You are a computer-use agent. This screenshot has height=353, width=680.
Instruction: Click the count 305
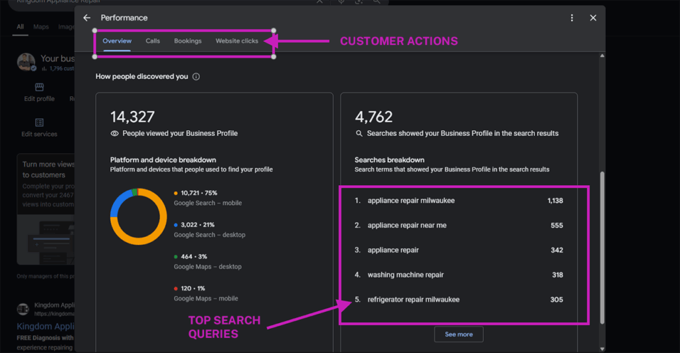click(557, 299)
